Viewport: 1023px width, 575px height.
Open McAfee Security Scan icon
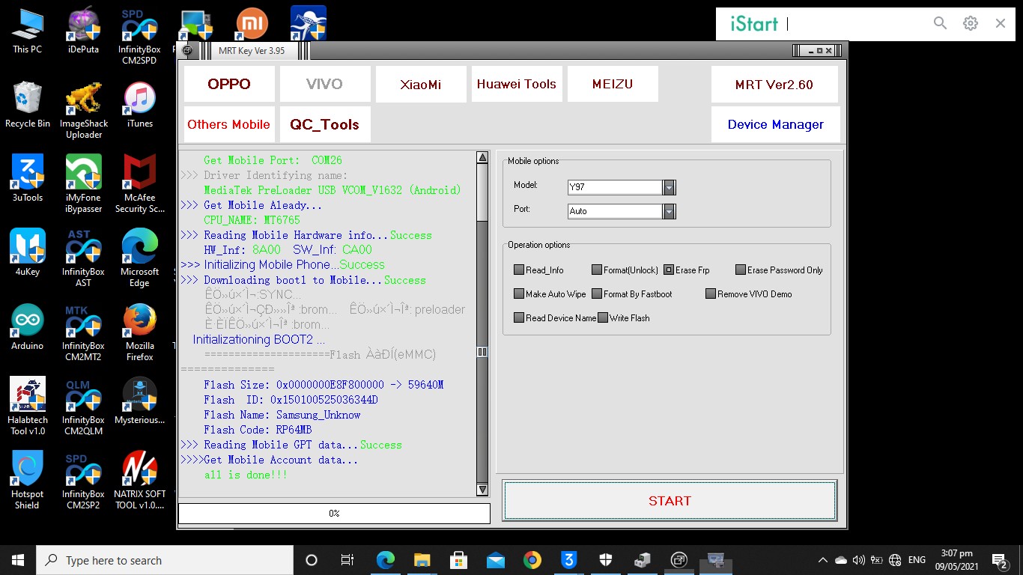click(139, 184)
